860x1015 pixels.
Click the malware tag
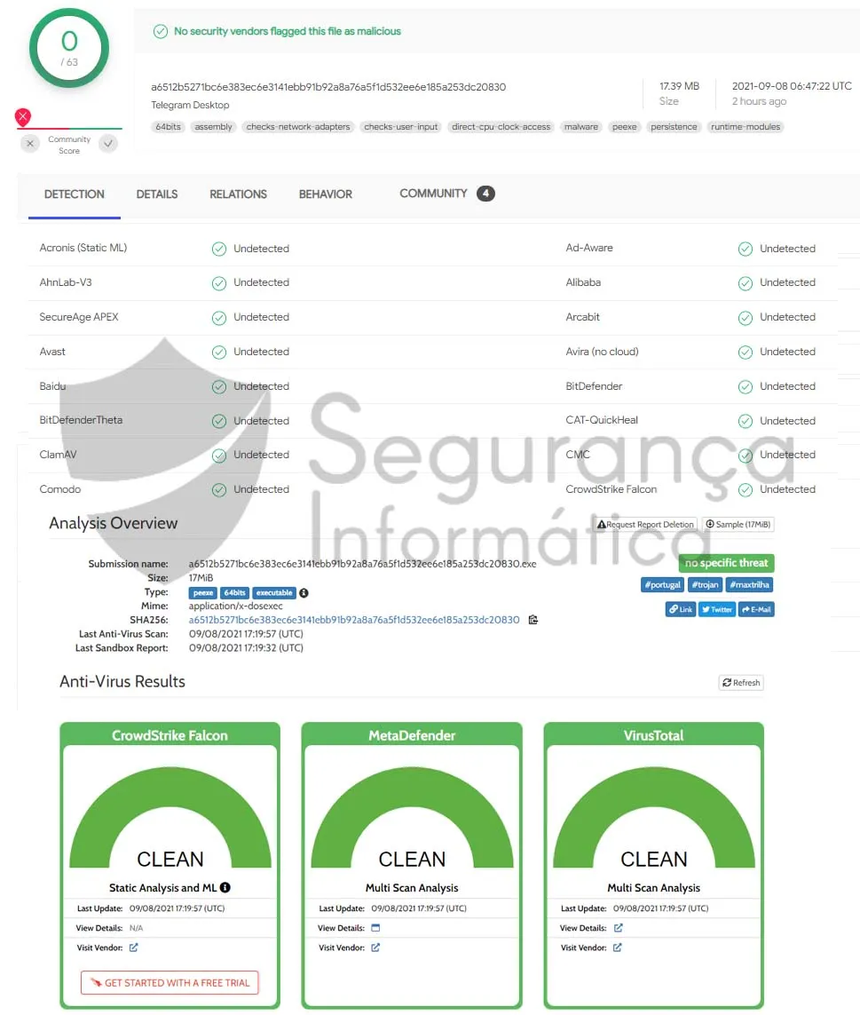(x=581, y=127)
